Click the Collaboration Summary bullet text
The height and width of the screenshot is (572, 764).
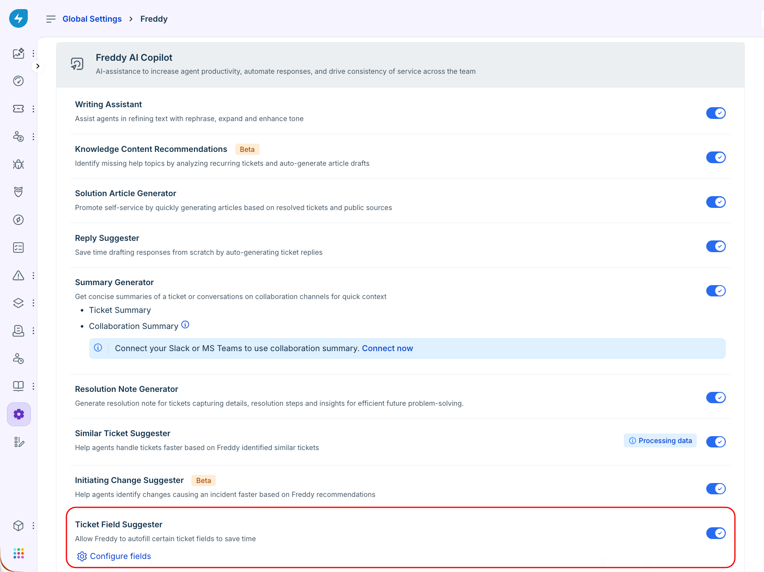coord(134,326)
